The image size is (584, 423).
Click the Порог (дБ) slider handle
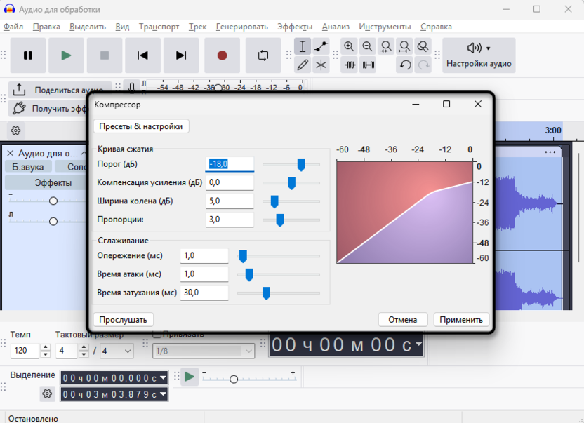tap(301, 164)
